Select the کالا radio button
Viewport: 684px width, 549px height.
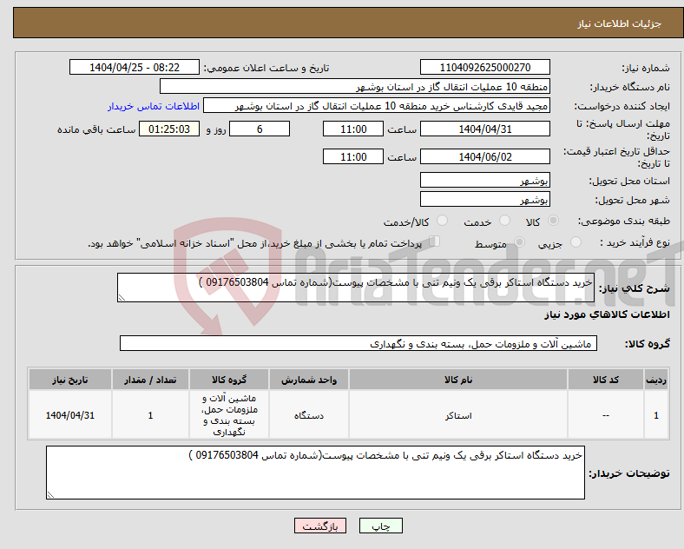[x=553, y=221]
